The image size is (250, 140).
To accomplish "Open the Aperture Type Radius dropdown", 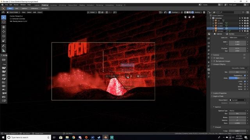I will click(237, 110).
